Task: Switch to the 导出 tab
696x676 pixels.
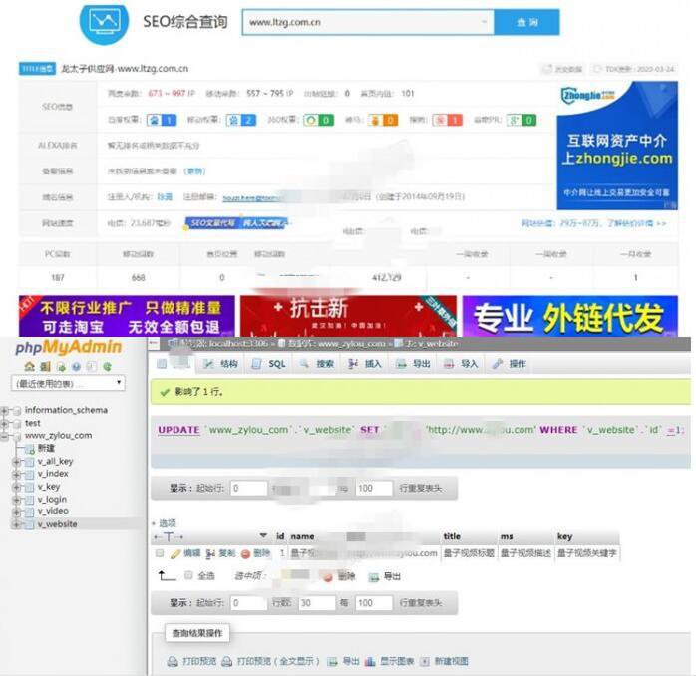Action: click(413, 364)
